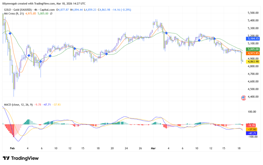The height and width of the screenshot is (165, 263).
Task: Click the blue 5,164.15 price label
Action: click(253, 39)
